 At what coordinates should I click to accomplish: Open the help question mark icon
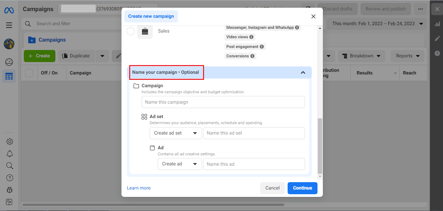[x=10, y=178]
